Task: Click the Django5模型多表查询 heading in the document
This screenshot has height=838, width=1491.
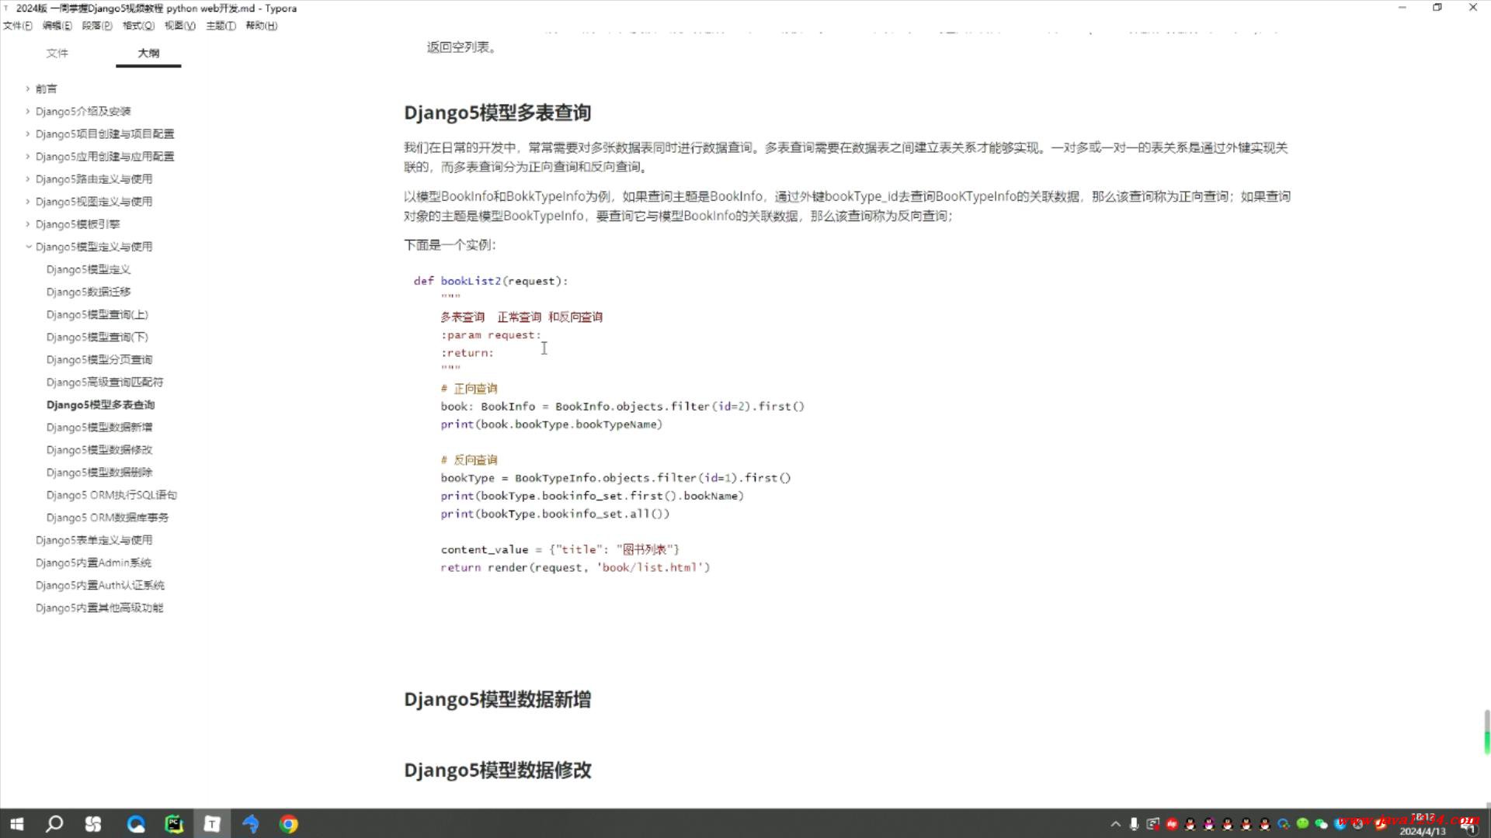Action: click(x=498, y=113)
